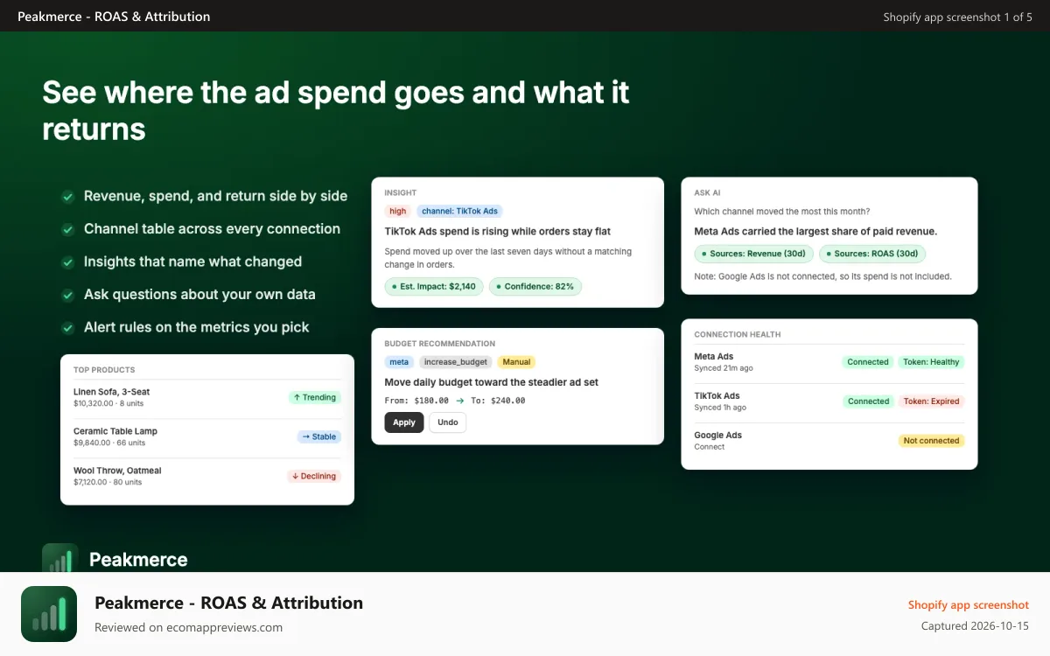The height and width of the screenshot is (656, 1050).
Task: Select the channel: TikTok Ads tag
Action: pyautogui.click(x=459, y=211)
